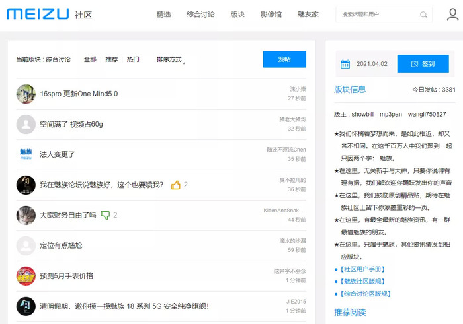Open the post 定位有点尴尬

(x=61, y=245)
